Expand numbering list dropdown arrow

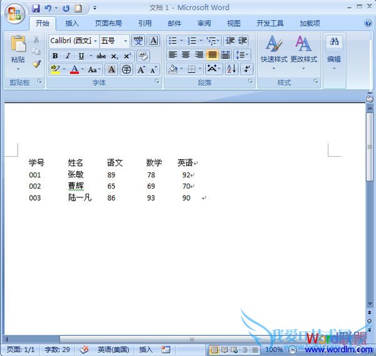tap(201, 41)
